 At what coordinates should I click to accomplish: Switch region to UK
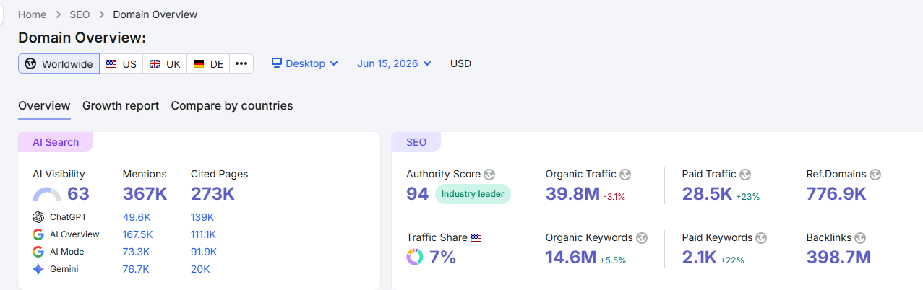(165, 63)
